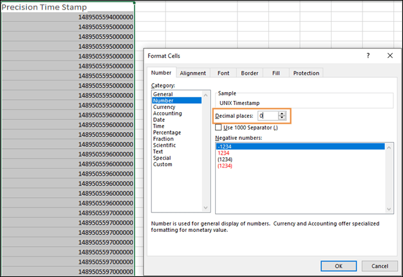Close the Format Cells dialog
Screen dimensions: 403x277
(390, 55)
